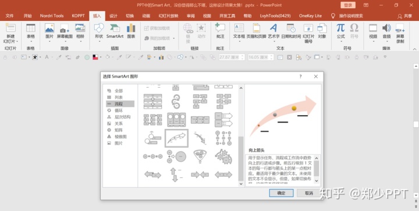Select the up-down vertical arrows SmartArt layout
This screenshot has width=419, height=211.
(176, 175)
